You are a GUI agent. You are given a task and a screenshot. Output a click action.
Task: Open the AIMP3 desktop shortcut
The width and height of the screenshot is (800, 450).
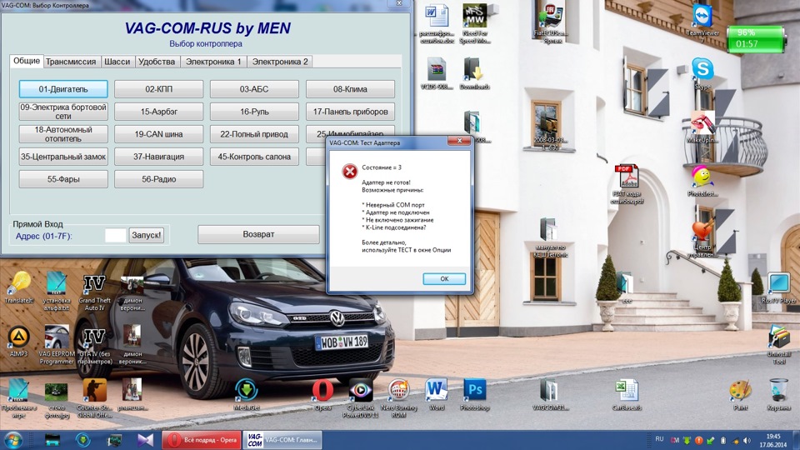18,341
